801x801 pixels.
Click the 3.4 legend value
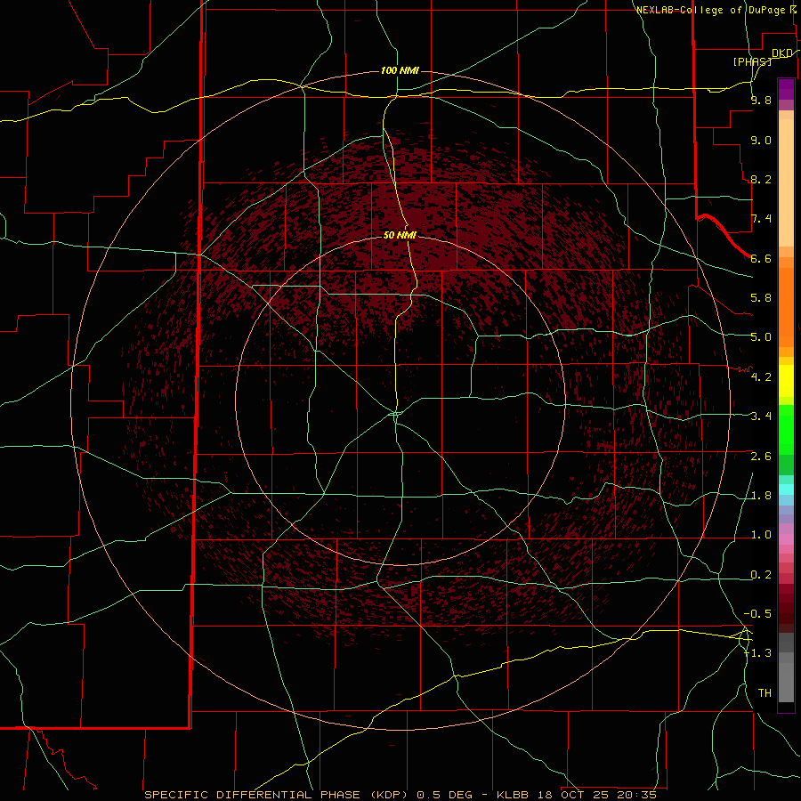[x=761, y=417]
